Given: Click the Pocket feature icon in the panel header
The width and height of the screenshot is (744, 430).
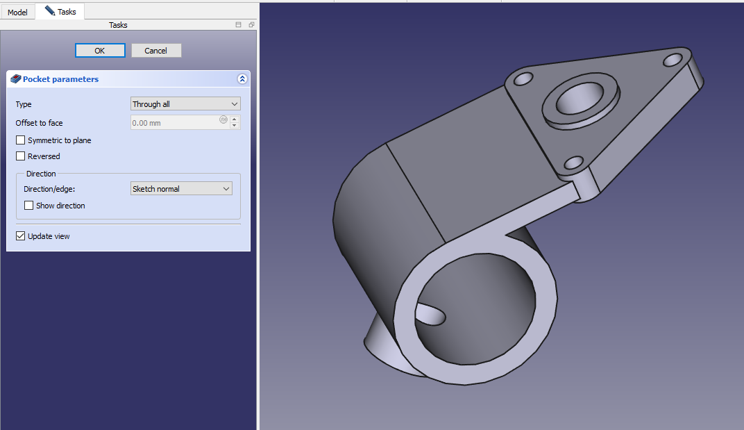Looking at the screenshot, I should [x=16, y=79].
